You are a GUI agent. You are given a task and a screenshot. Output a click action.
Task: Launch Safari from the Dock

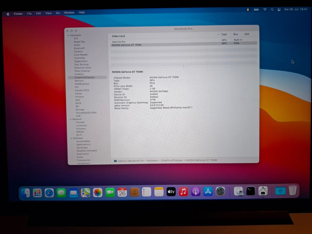[49, 193]
